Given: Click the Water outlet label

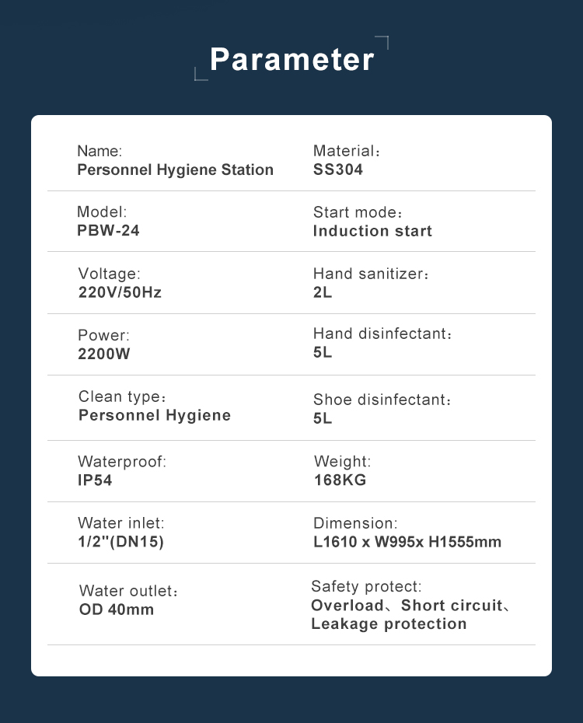Looking at the screenshot, I should coord(128,591).
